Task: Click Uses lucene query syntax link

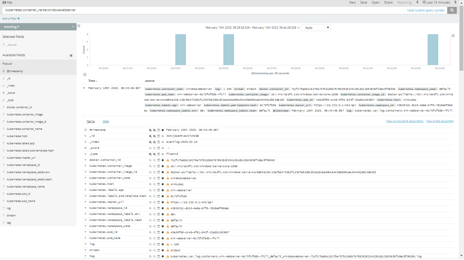Action: point(426,10)
